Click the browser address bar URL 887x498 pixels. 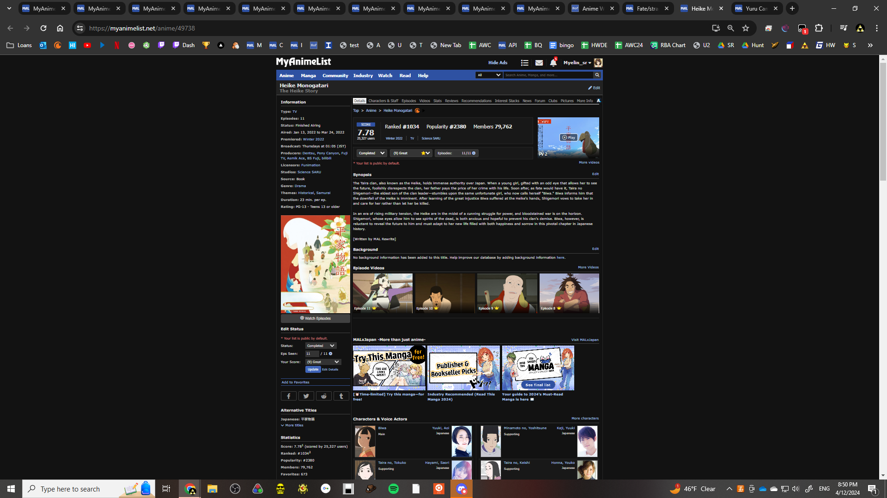click(x=142, y=28)
